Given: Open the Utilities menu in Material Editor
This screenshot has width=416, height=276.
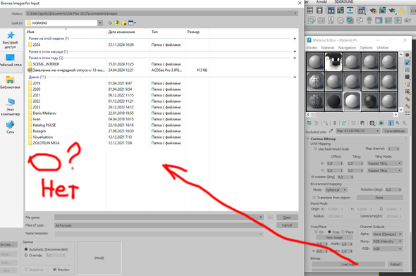Looking at the screenshot, I should pyautogui.click(x=382, y=48).
